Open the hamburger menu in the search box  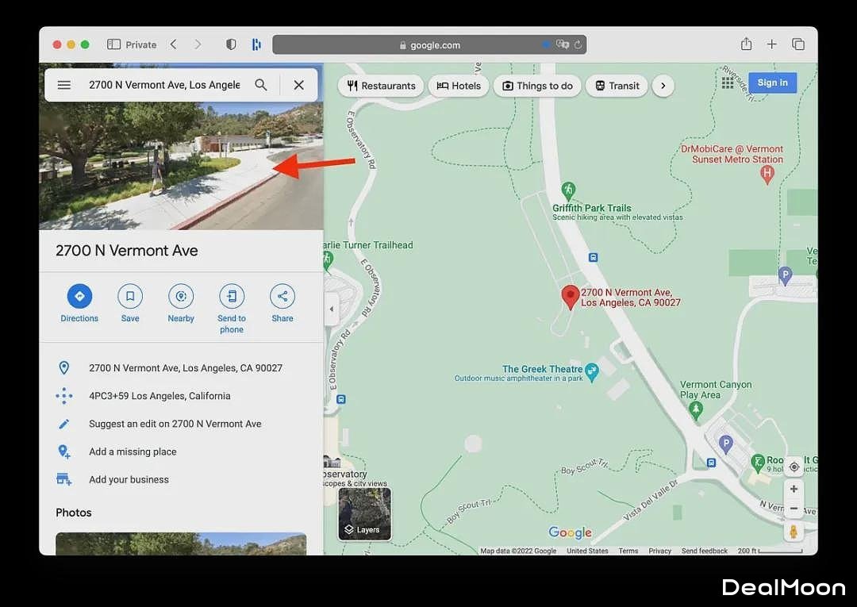pyautogui.click(x=64, y=85)
